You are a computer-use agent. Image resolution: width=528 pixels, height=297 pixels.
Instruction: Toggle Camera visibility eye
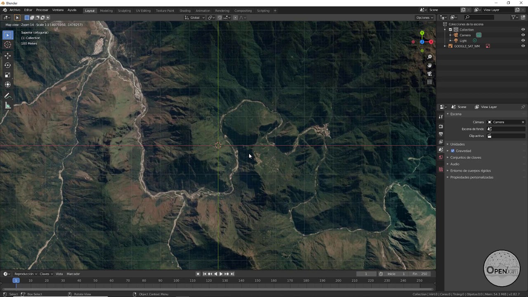pos(523,35)
